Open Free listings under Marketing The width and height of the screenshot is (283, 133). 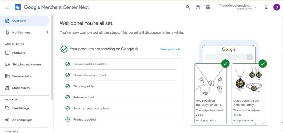pyautogui.click(x=21, y=108)
